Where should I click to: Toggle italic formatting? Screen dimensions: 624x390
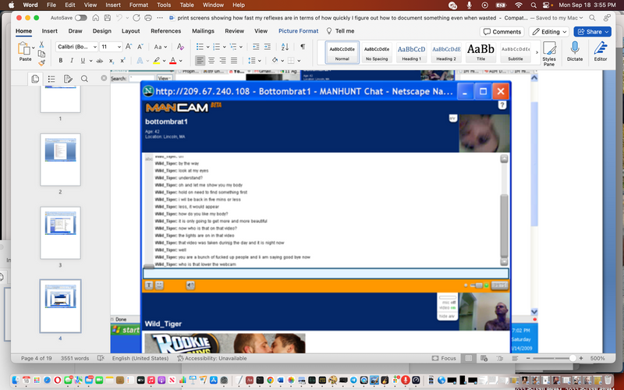tap(72, 61)
